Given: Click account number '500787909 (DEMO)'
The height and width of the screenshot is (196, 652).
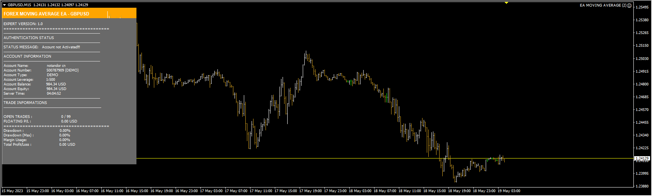Looking at the screenshot, I should (62, 70).
